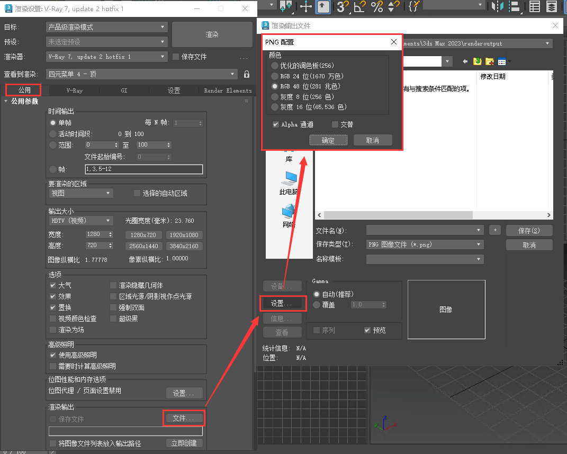
Task: Click 确定 in PNG 配置 dialog
Action: coord(328,140)
